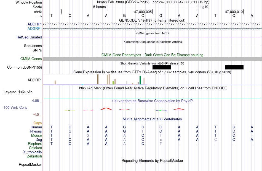Open Short Genetic Variants from dbSNP title

[152, 64]
